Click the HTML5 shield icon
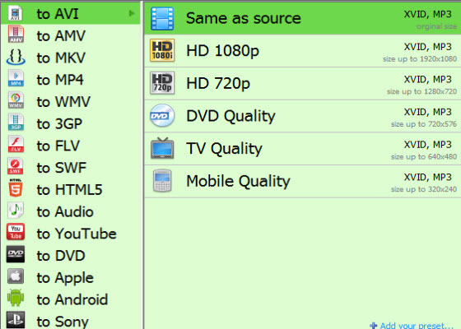 tap(16, 188)
